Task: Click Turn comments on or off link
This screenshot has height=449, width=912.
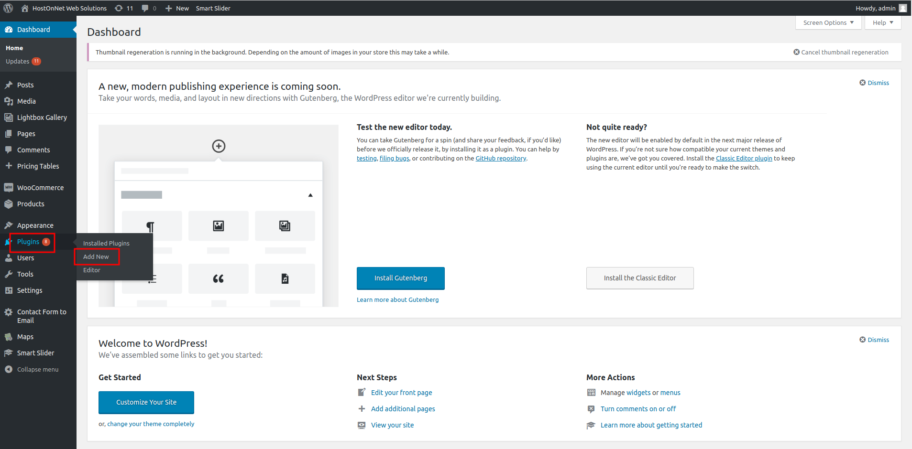Action: [x=638, y=409]
